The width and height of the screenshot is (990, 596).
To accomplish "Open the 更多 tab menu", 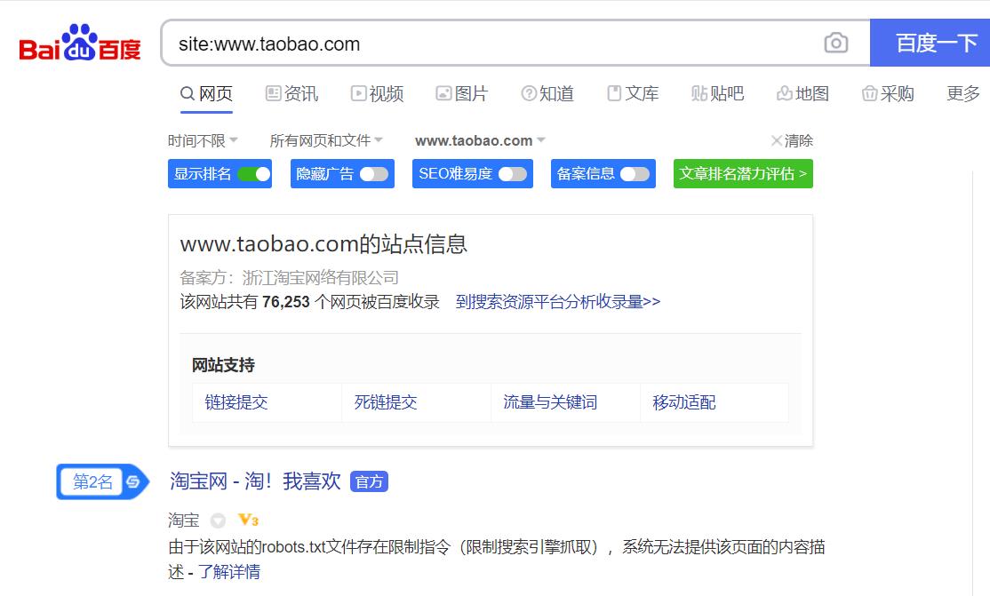I will [962, 94].
